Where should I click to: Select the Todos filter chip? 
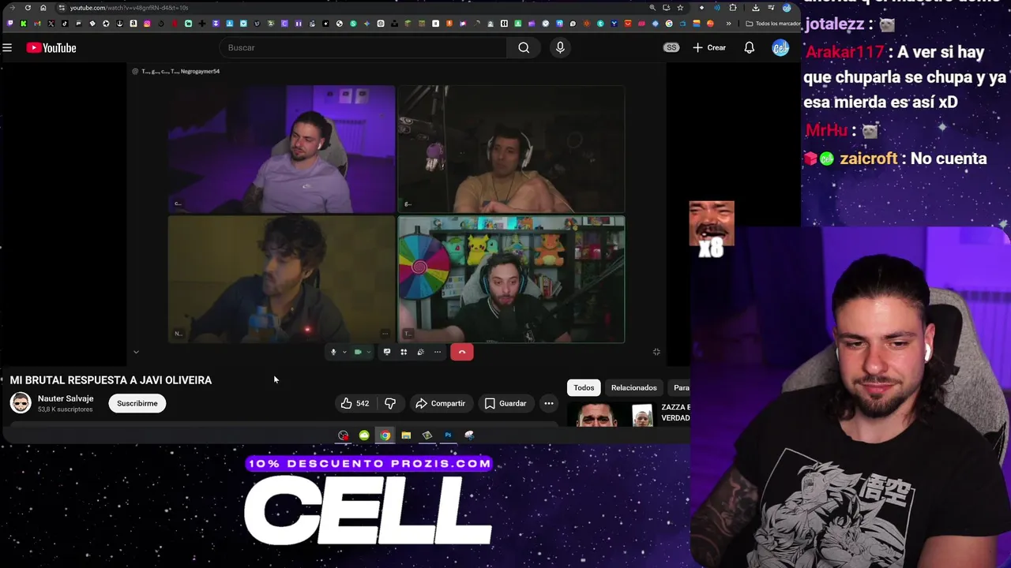click(x=584, y=387)
